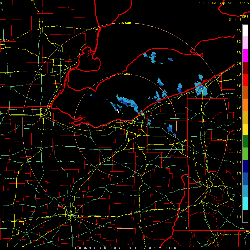The height and width of the screenshot is (250, 250).
Task: Select the light green legend swatch
Action: [245, 154]
